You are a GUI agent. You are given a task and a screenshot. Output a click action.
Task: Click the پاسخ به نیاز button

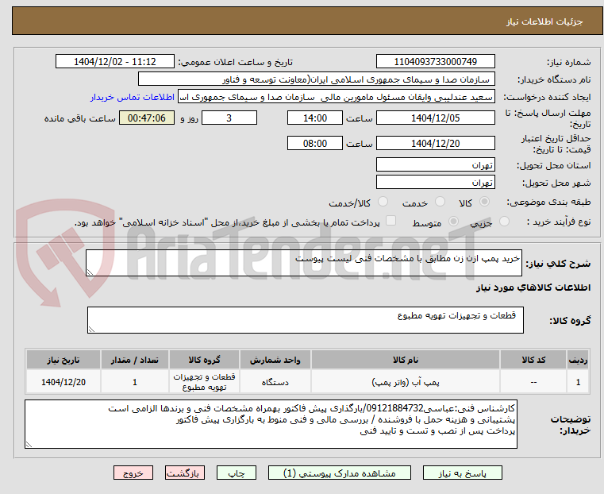tap(462, 473)
